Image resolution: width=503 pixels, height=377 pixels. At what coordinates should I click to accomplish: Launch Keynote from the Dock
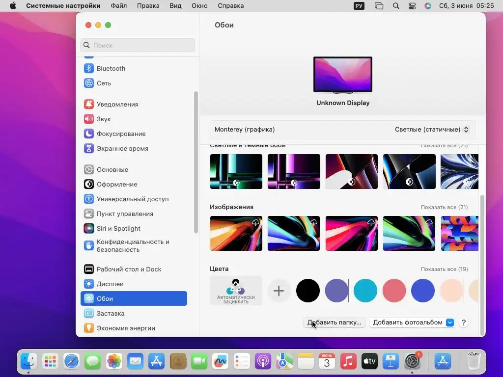point(391,361)
